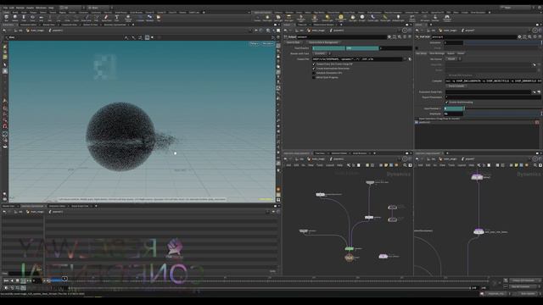The width and height of the screenshot is (543, 305).
Task: Select the Metaball shelf tool
Action: click(x=149, y=18)
